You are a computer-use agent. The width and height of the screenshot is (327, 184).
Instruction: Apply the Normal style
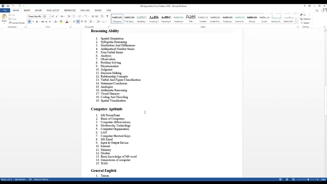(117, 19)
